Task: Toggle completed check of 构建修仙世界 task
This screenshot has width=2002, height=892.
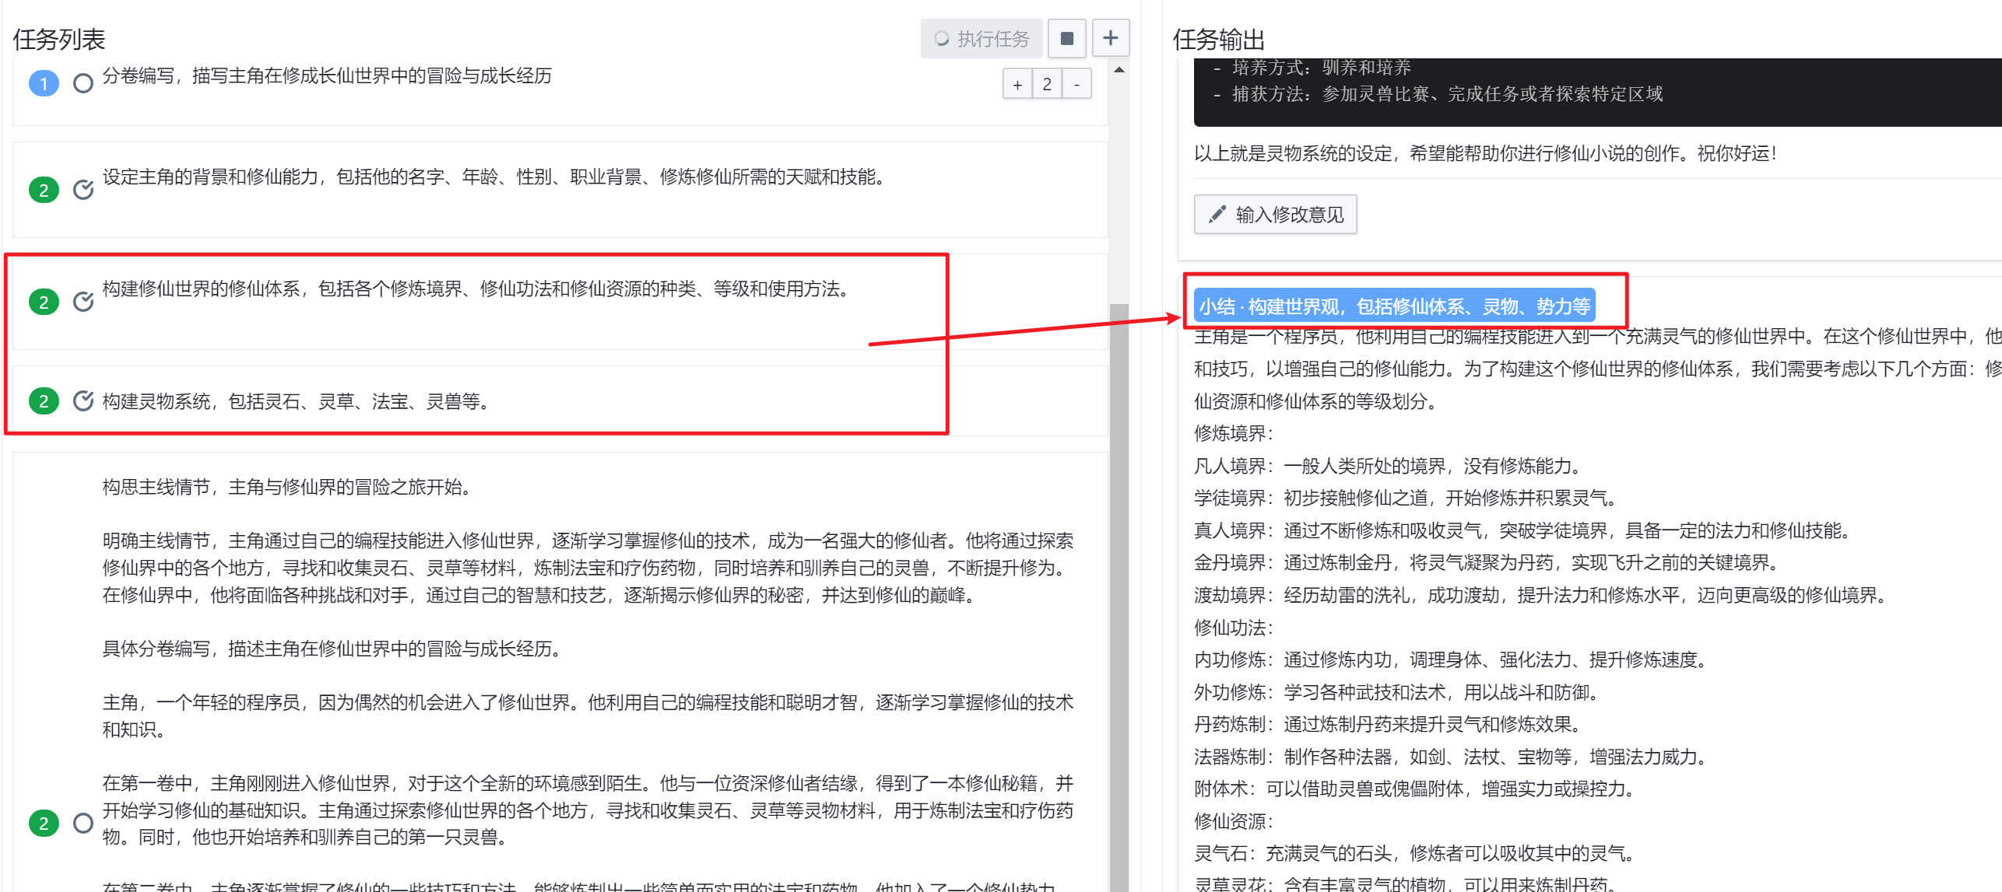Action: [83, 302]
